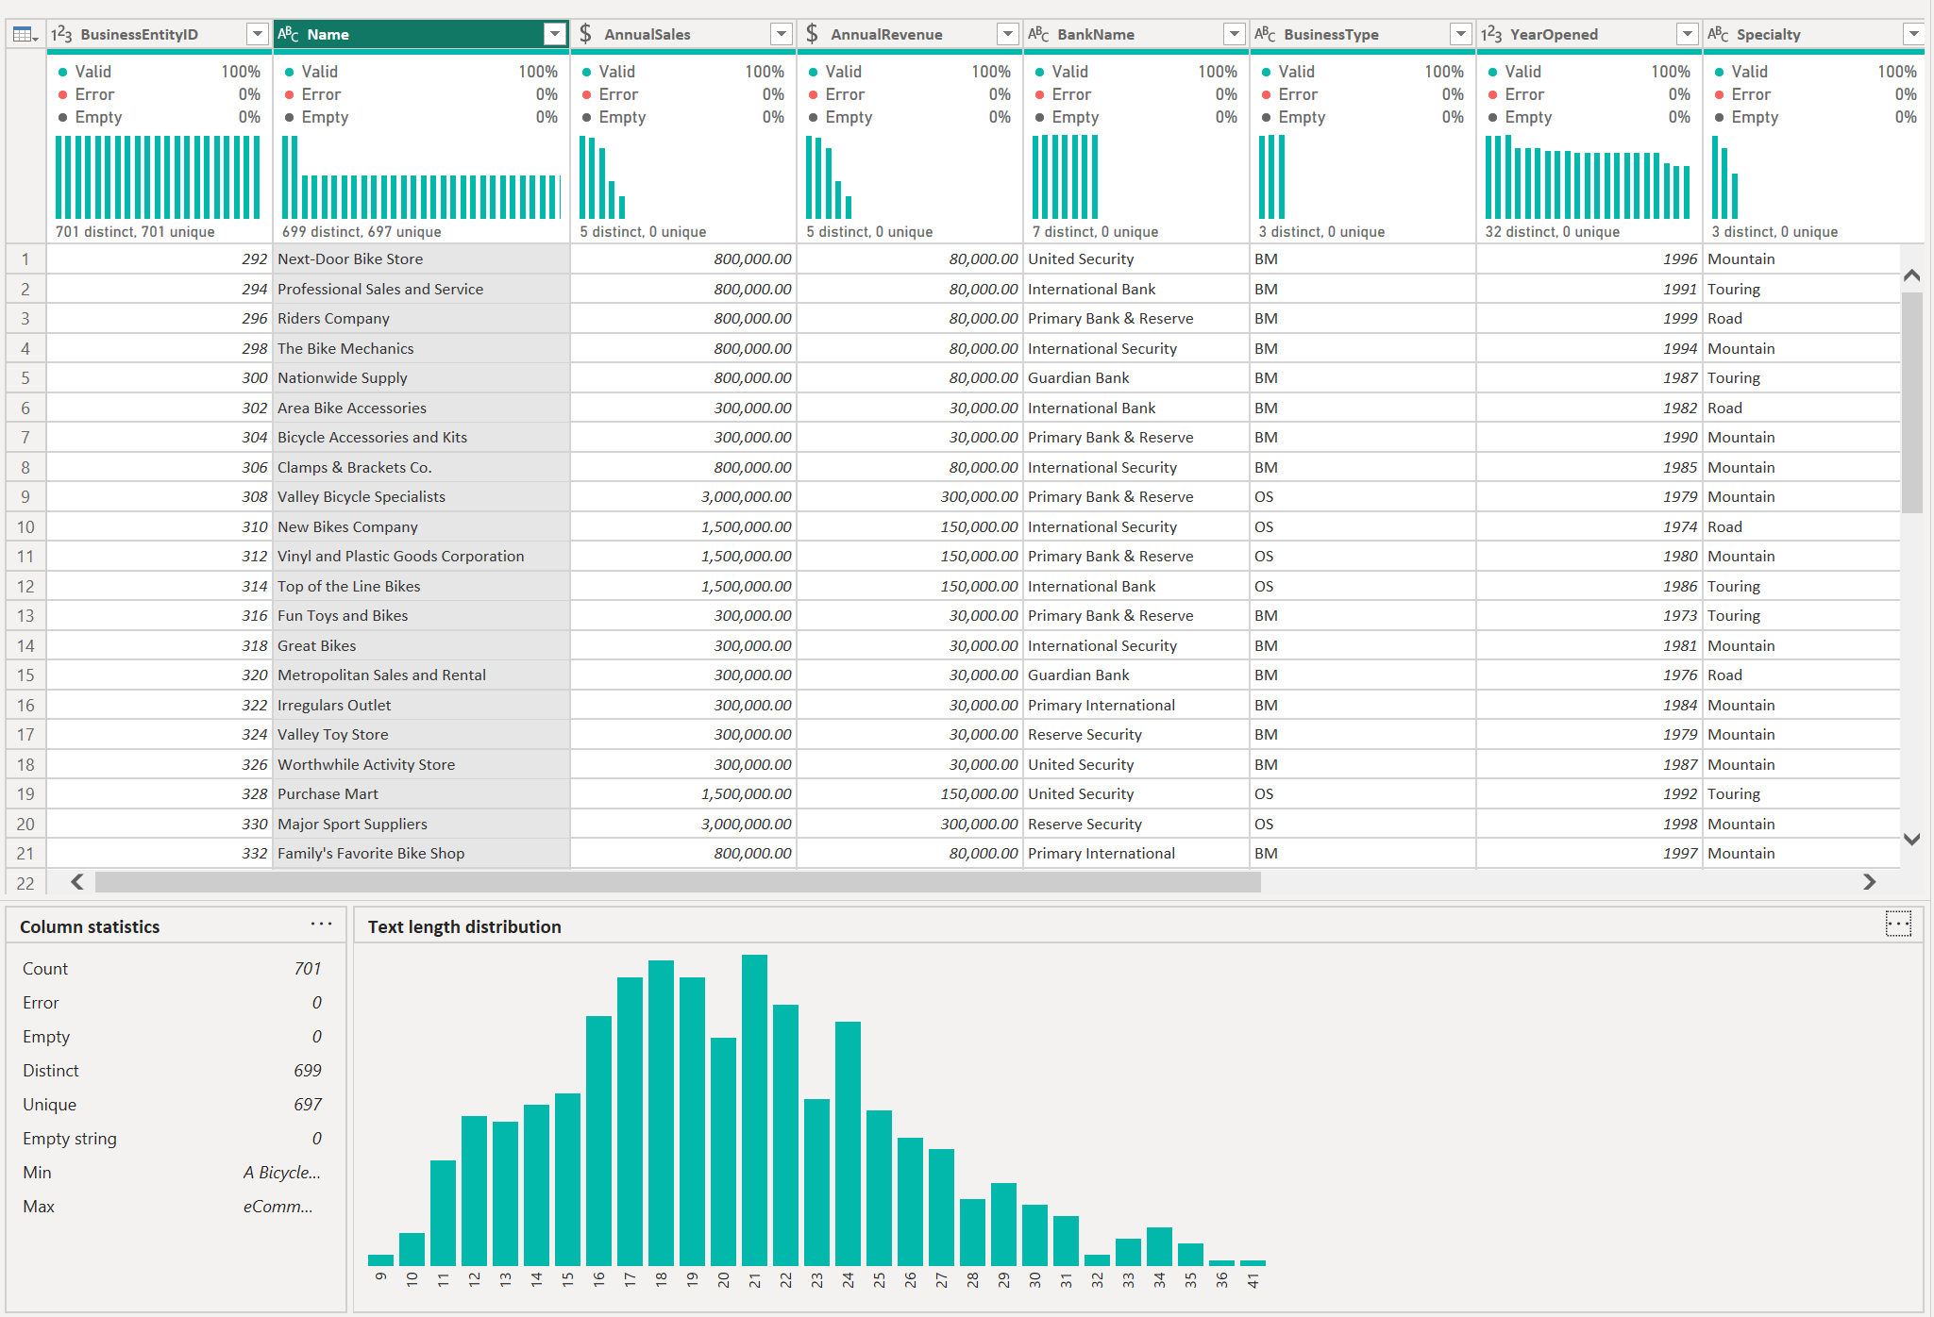This screenshot has width=1934, height=1317.
Task: Click the YearOpened data type icon
Action: [1491, 35]
